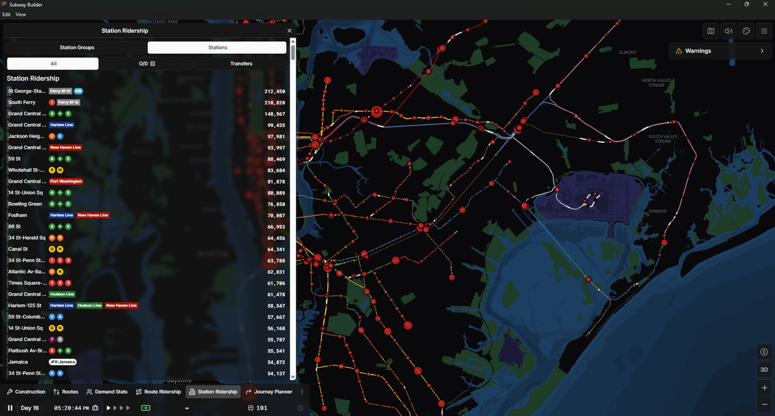Click the yellow warning triangle icon
The height and width of the screenshot is (416, 775).
pos(679,51)
